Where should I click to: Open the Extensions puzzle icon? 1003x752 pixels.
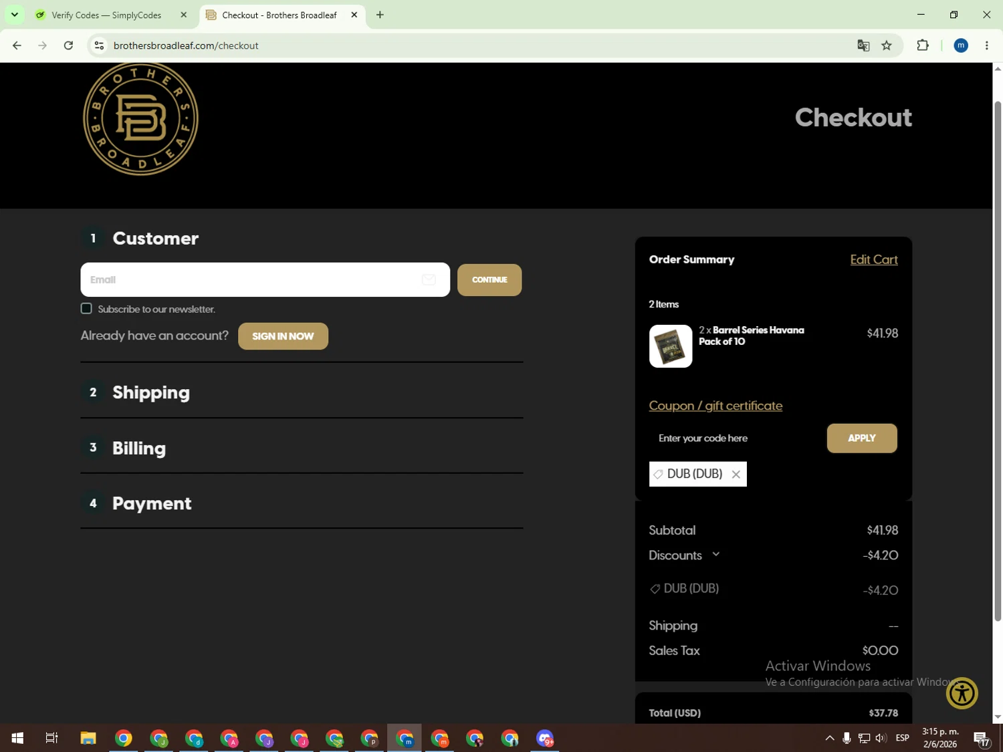[x=923, y=45]
